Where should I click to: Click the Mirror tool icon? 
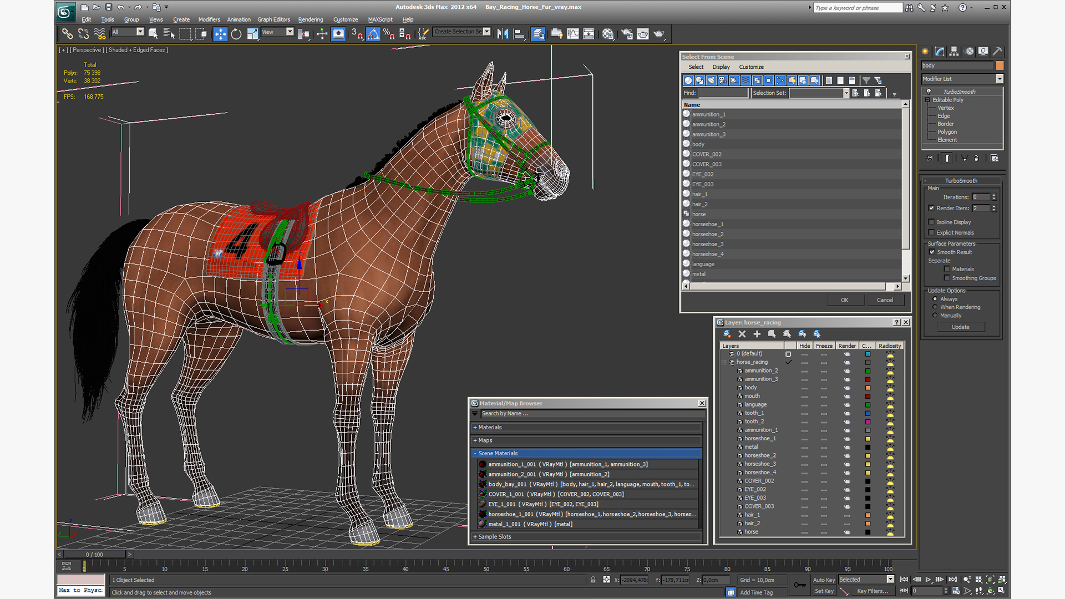click(503, 34)
